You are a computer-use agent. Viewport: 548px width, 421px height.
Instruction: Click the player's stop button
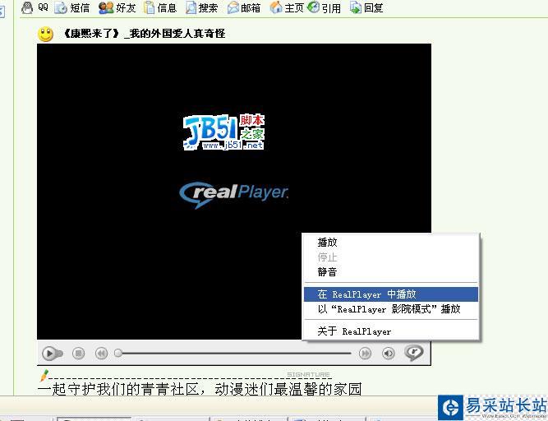[79, 354]
